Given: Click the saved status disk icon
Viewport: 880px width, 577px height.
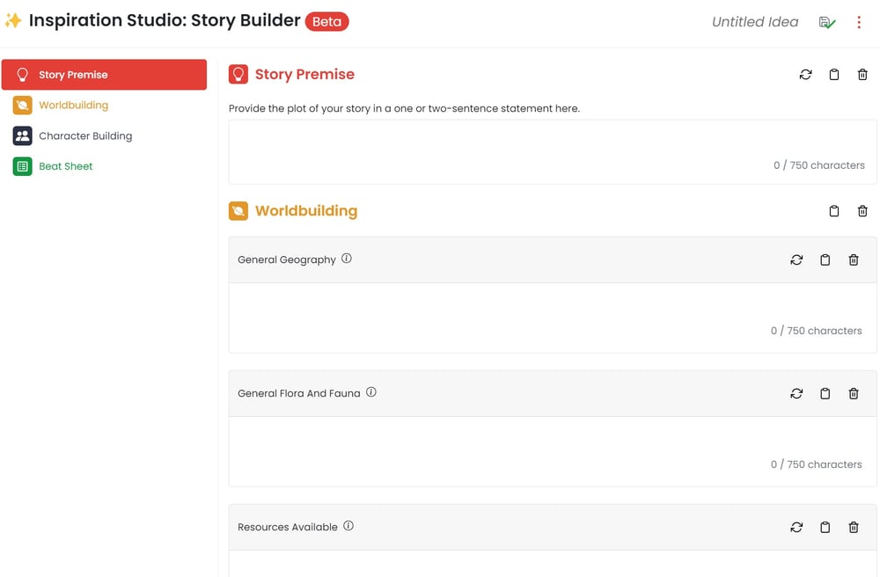Looking at the screenshot, I should tap(826, 22).
